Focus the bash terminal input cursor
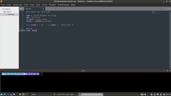The width and height of the screenshot is (171, 96). coord(42,74)
